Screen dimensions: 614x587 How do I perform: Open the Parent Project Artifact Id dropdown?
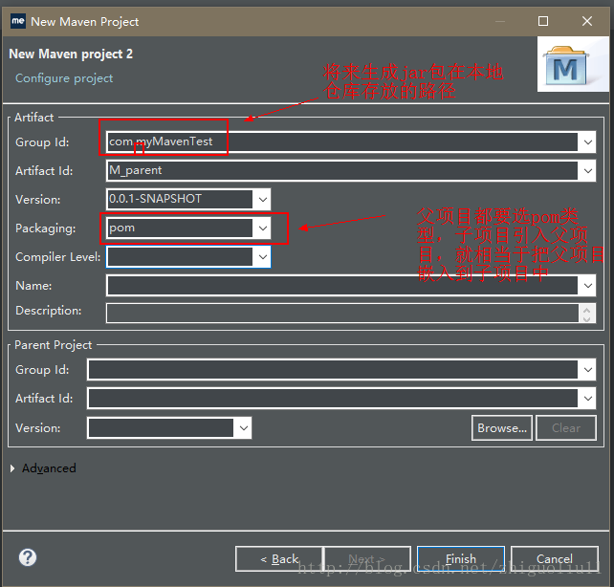pos(587,399)
